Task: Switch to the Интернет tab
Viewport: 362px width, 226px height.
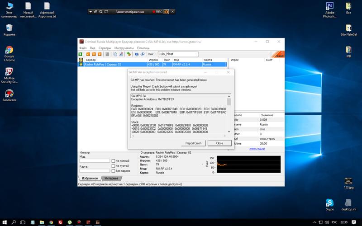Action: [x=111, y=178]
